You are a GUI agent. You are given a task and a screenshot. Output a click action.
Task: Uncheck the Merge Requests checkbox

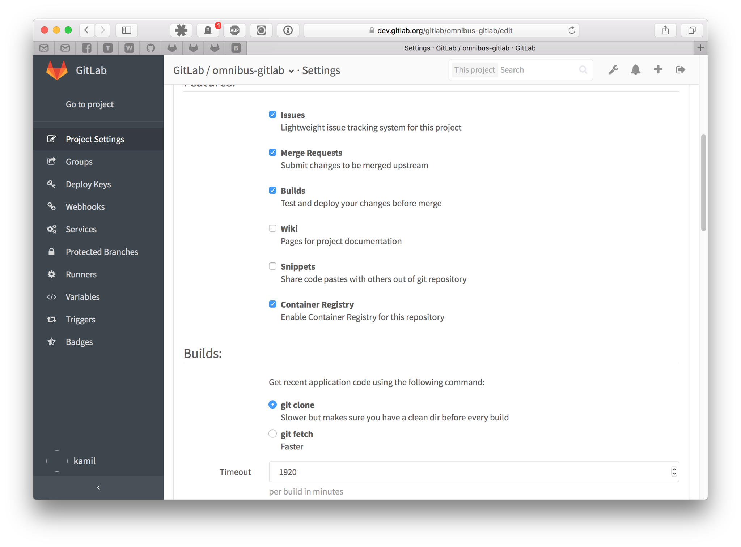[272, 153]
